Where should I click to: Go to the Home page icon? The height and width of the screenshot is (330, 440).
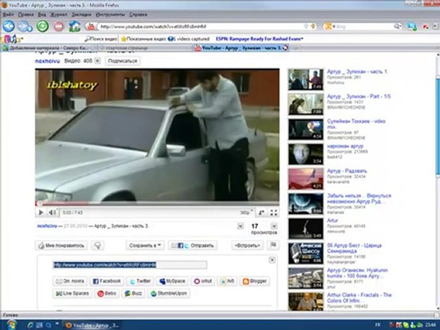click(x=75, y=27)
